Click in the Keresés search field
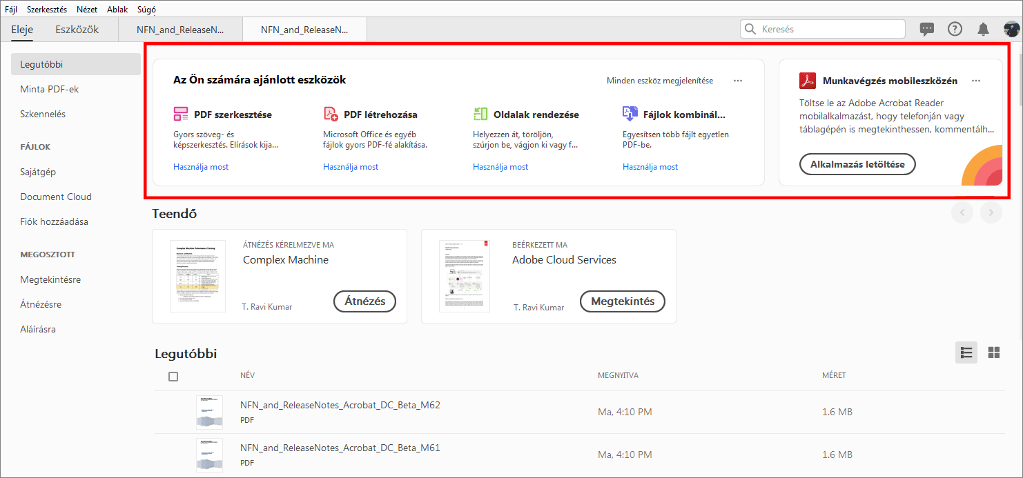 point(823,29)
